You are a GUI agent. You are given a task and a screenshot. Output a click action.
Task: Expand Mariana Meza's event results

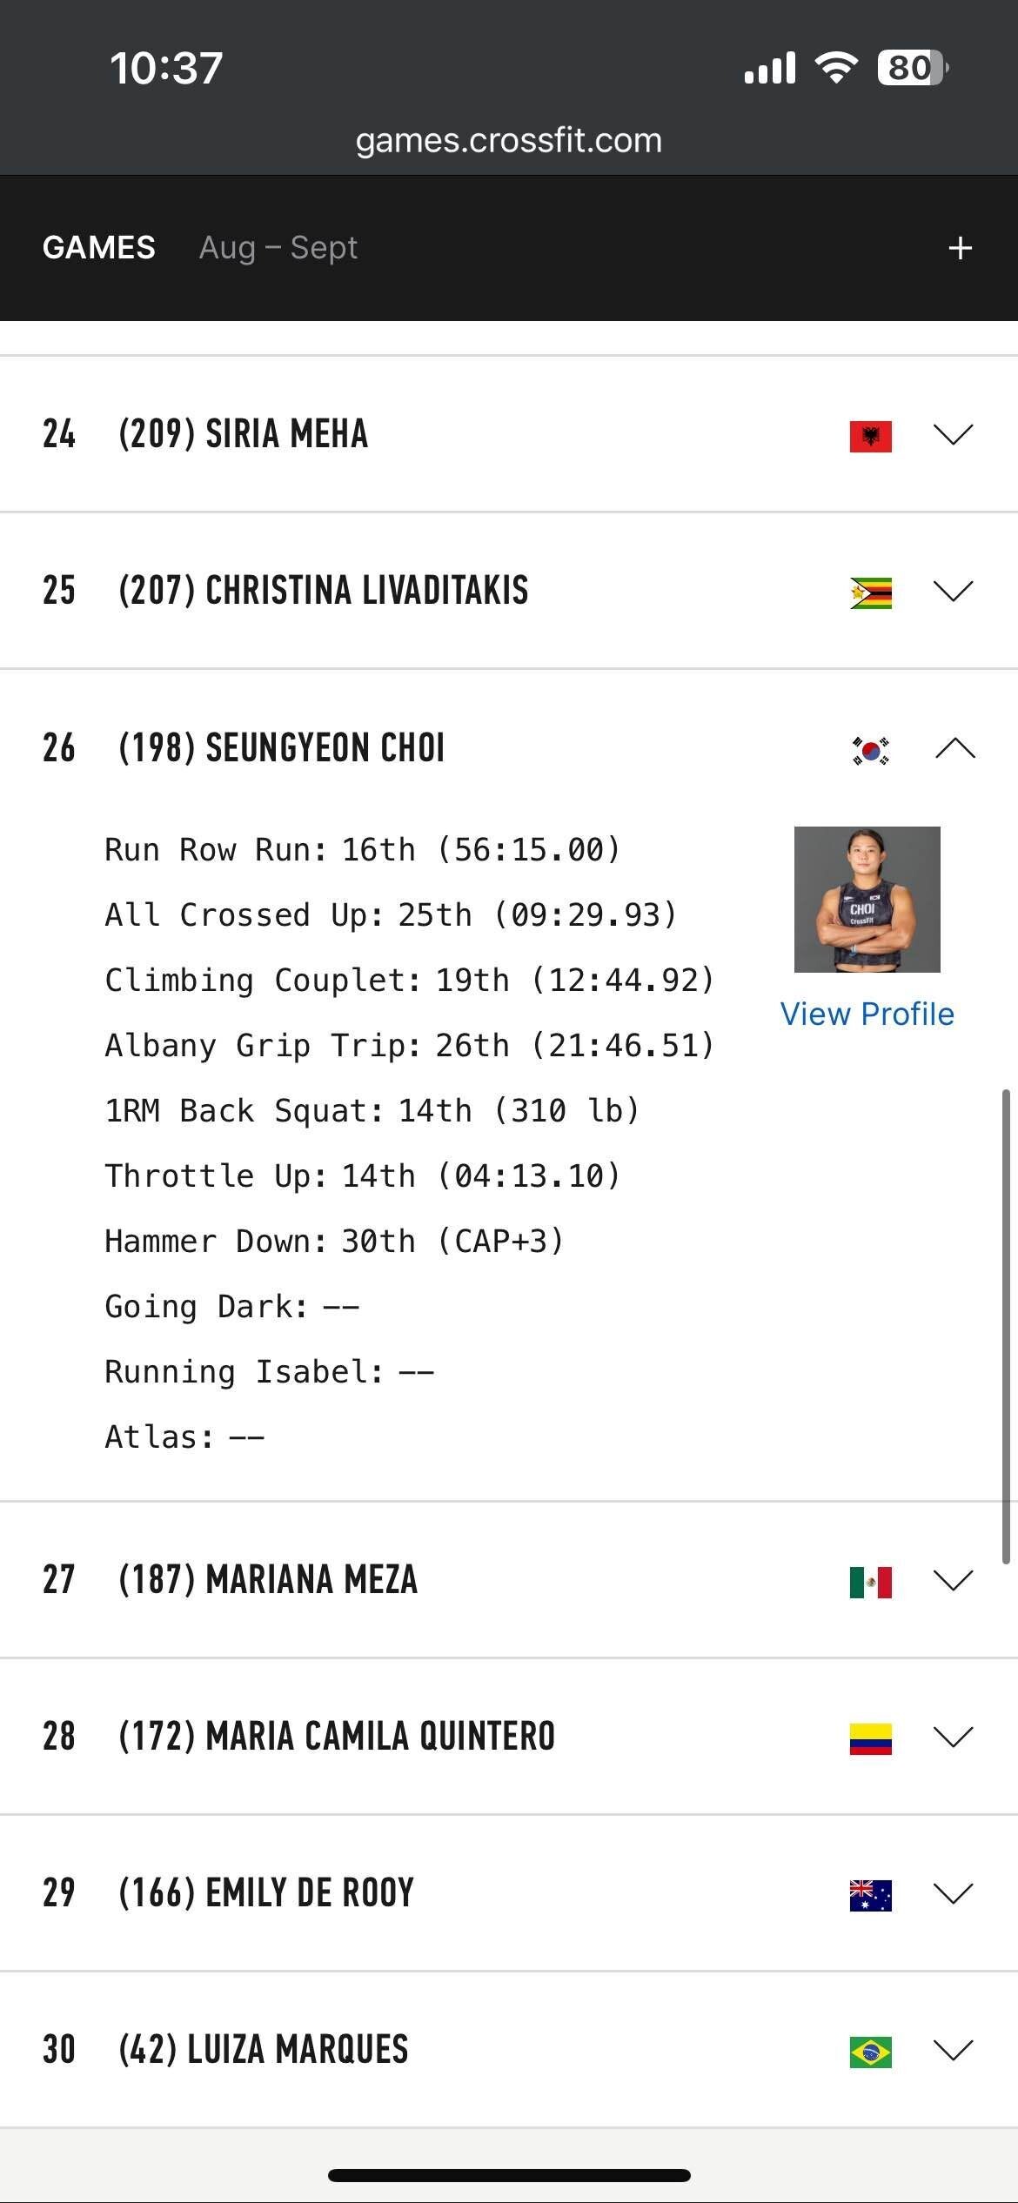pyautogui.click(x=953, y=1580)
